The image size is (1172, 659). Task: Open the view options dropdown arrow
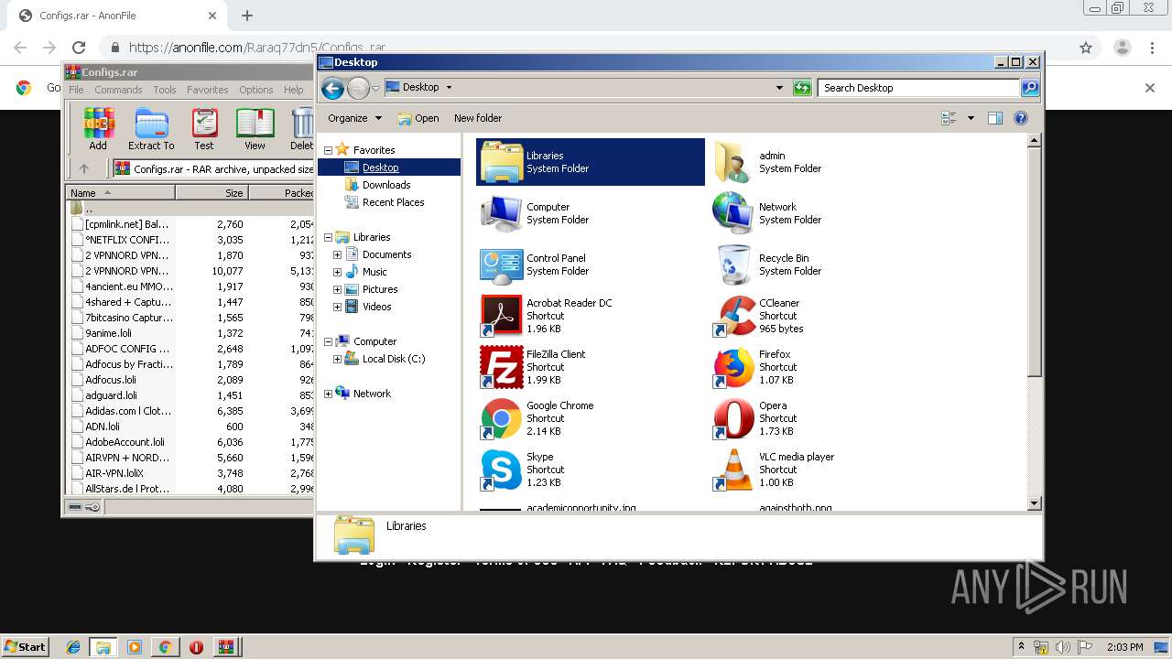pos(971,118)
